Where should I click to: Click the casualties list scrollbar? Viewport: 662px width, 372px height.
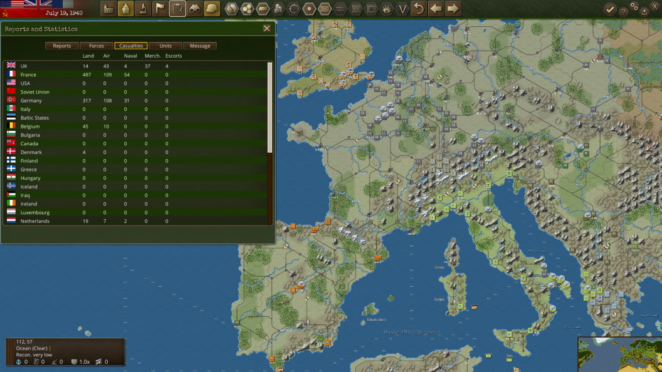270,107
